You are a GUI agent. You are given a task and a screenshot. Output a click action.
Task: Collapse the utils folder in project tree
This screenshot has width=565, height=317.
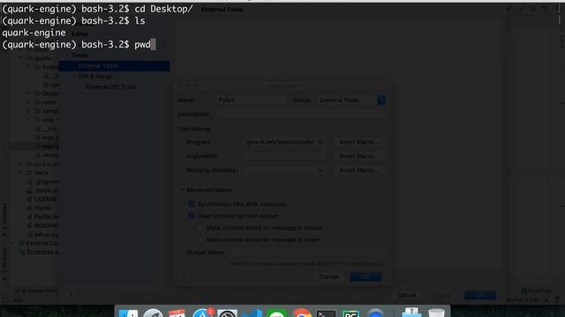(x=28, y=120)
